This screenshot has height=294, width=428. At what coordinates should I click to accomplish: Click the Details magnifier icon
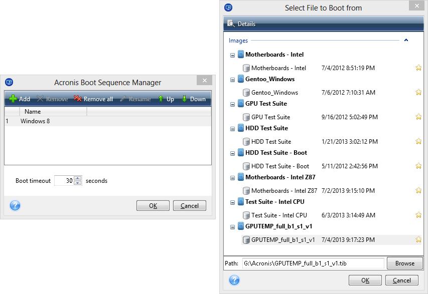(x=231, y=24)
